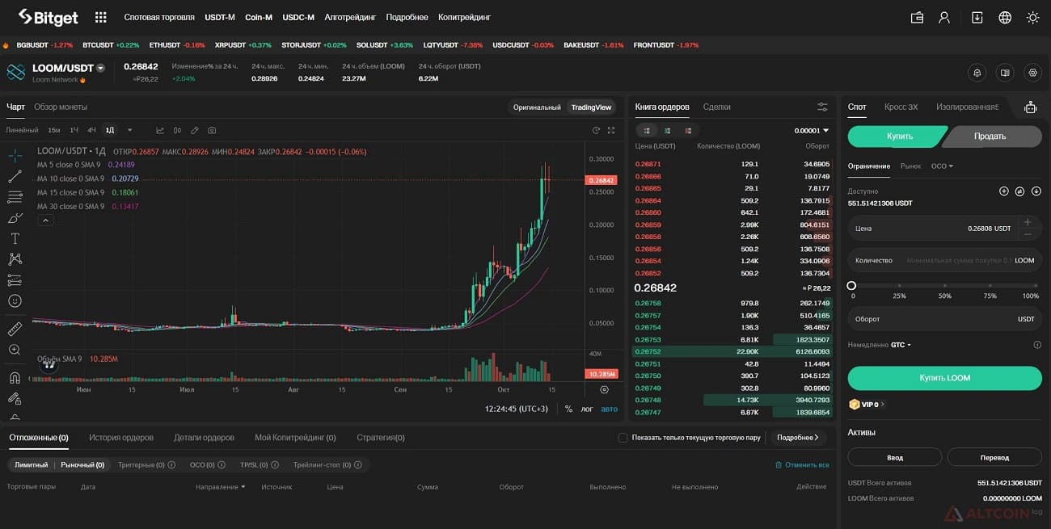This screenshot has width=1051, height=529.
Task: Select the crosshair cursor tool
Action: [15, 155]
